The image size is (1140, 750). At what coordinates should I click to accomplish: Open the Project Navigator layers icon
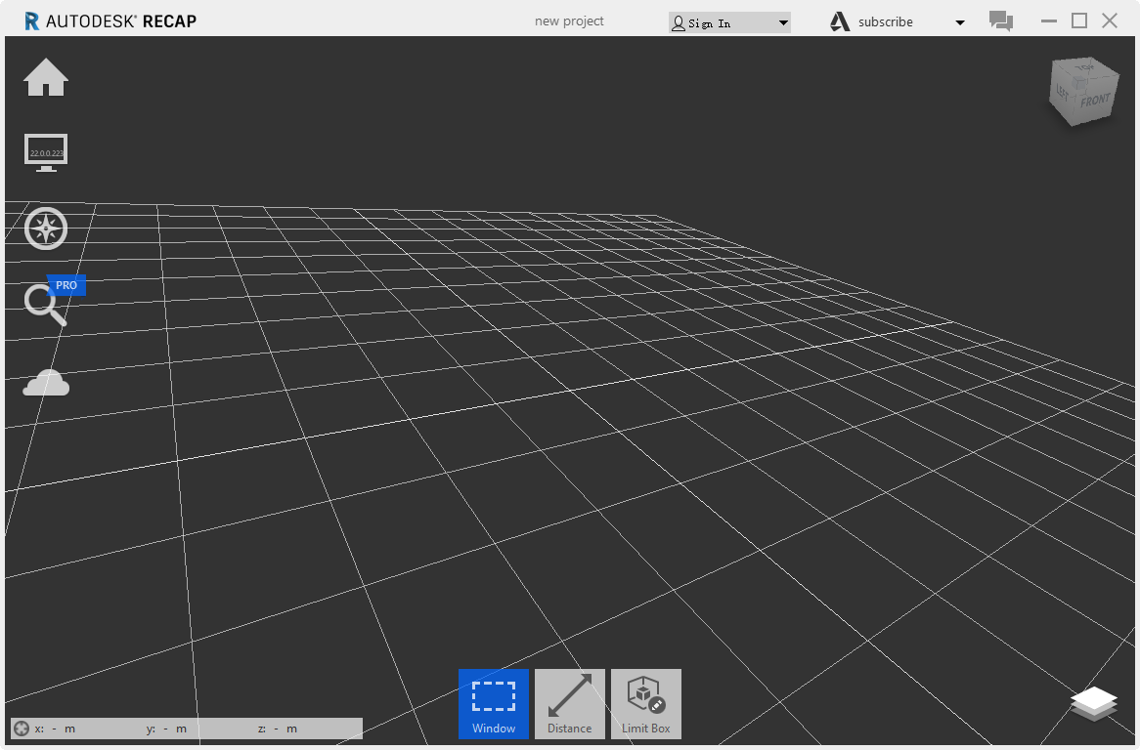point(1093,703)
